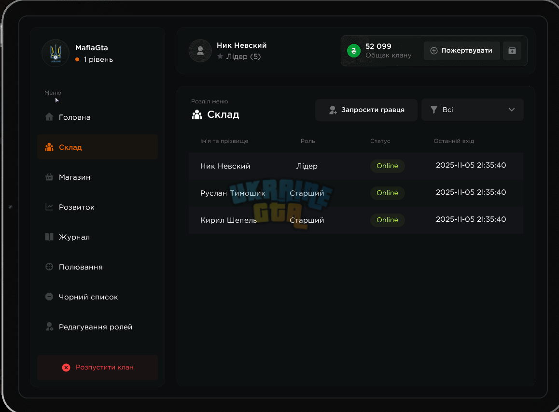Click the Старший role of Руслан Тимошик
This screenshot has width=559, height=412.
coord(307,193)
